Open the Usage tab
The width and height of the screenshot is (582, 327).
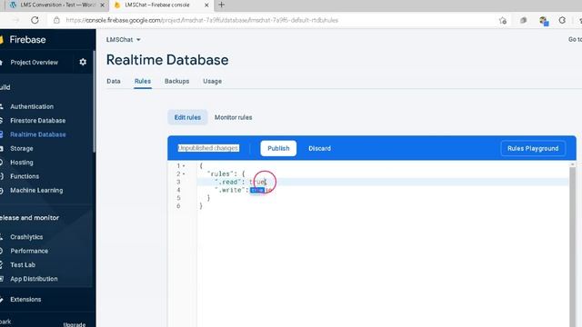(x=212, y=81)
